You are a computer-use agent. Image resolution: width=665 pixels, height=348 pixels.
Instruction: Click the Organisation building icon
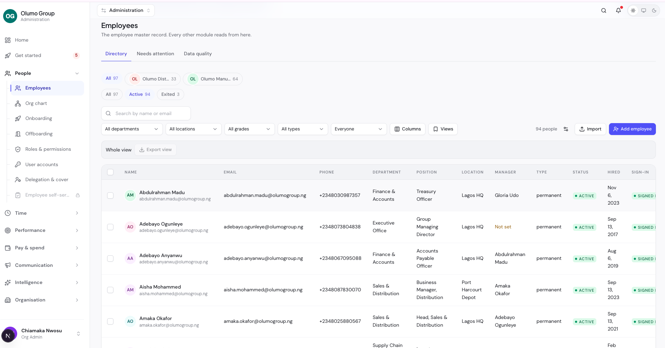[8, 300]
